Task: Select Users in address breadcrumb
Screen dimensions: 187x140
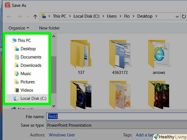Action: coord(112,16)
